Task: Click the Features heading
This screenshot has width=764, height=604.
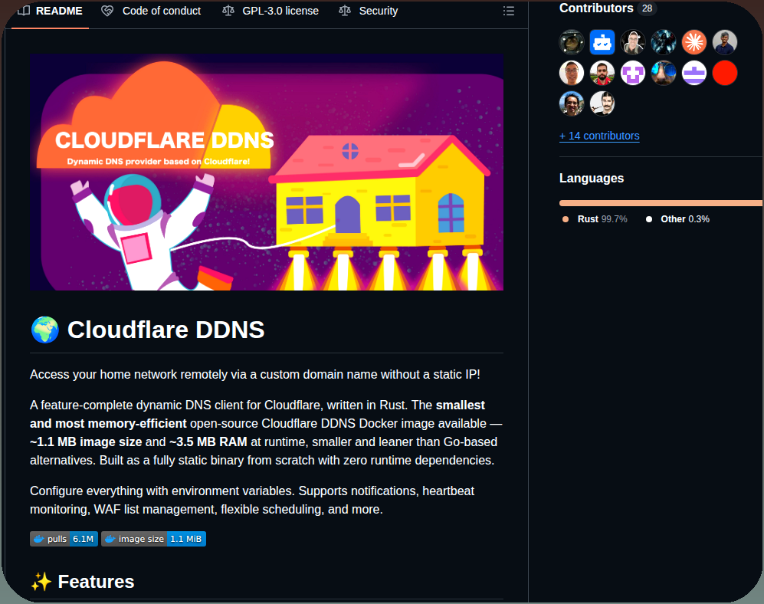Action: pyautogui.click(x=96, y=582)
